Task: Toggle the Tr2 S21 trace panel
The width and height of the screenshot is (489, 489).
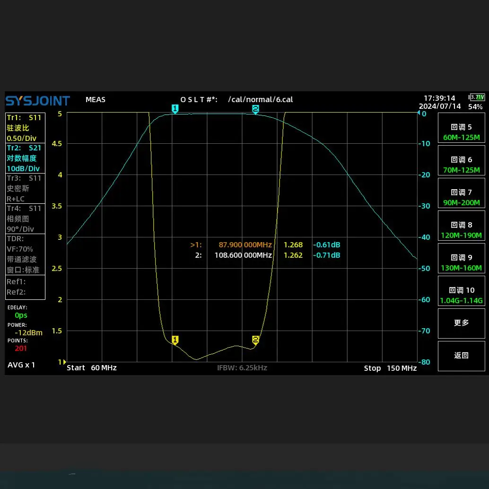Action: pos(25,158)
